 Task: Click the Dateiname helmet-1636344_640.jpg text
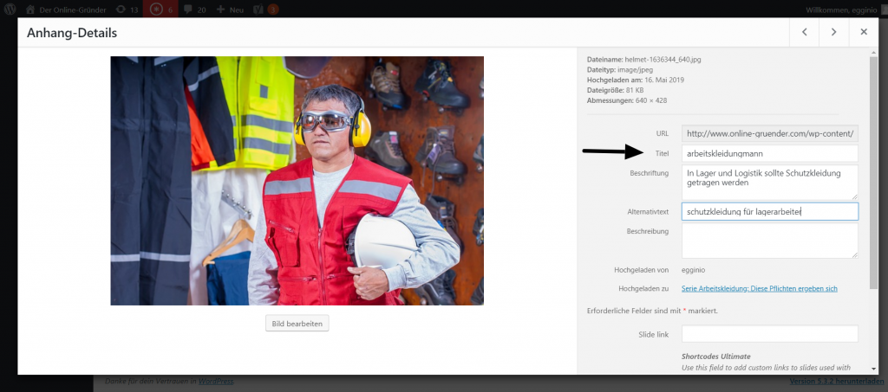644,60
